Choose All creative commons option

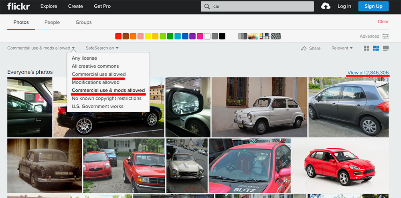[95, 66]
